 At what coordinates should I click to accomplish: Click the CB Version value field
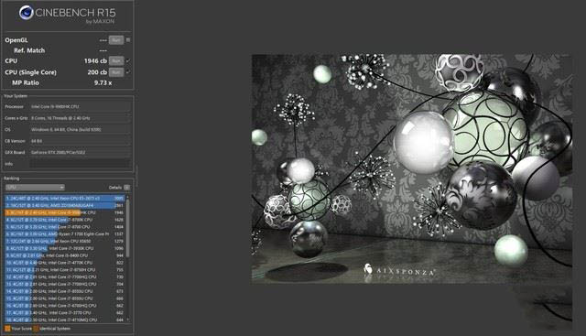click(x=81, y=141)
